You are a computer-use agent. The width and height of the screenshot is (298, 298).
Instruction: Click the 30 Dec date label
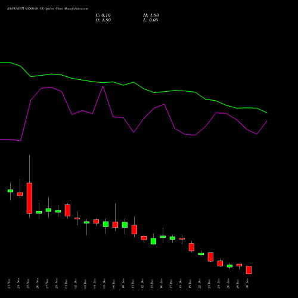[x=247, y=284]
